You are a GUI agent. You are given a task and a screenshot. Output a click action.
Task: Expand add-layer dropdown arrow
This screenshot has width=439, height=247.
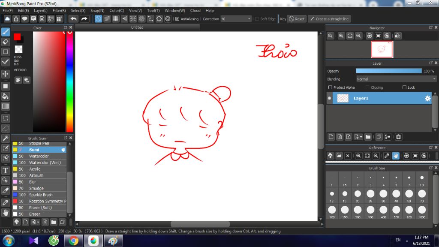coord(361,137)
